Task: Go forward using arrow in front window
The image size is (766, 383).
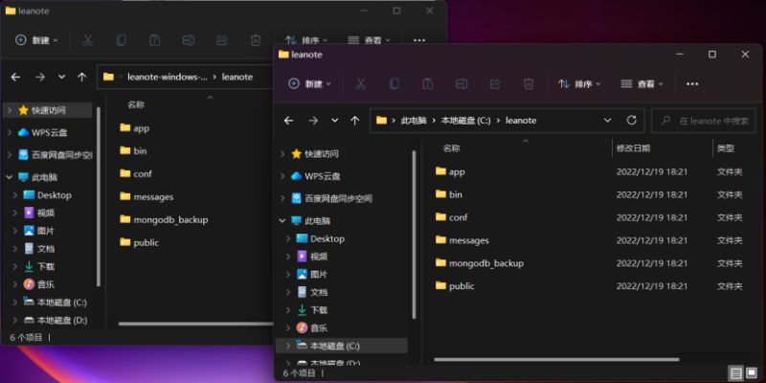Action: [313, 121]
